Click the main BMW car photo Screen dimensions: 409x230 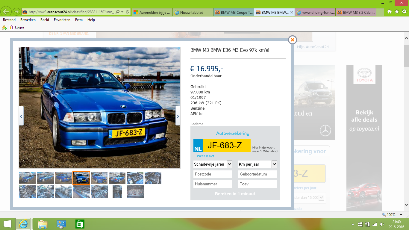99,108
